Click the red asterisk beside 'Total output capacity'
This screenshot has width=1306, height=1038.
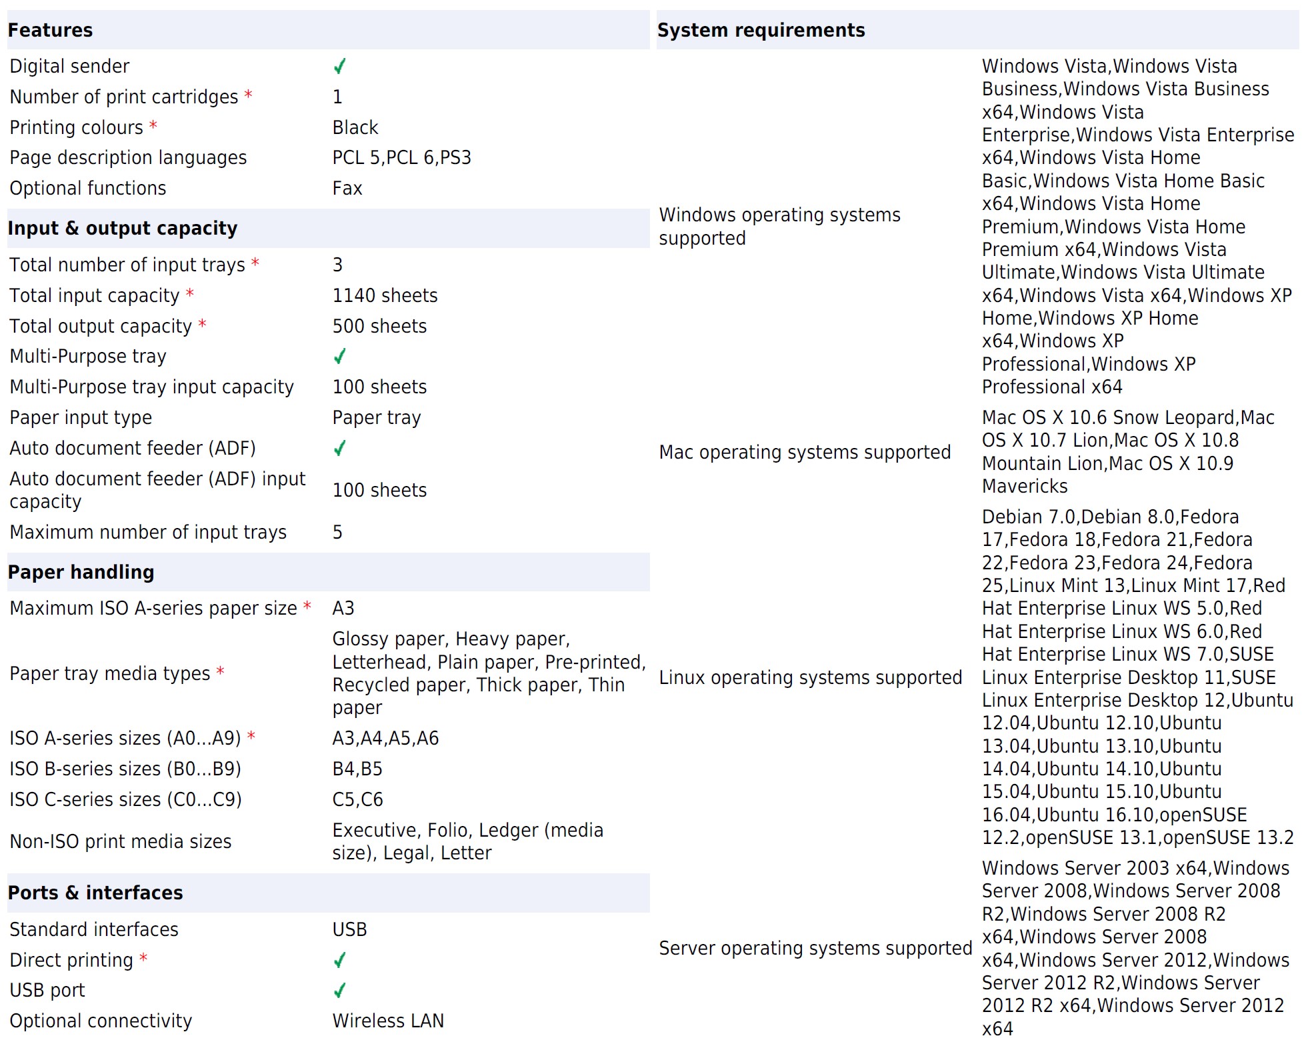tap(202, 324)
